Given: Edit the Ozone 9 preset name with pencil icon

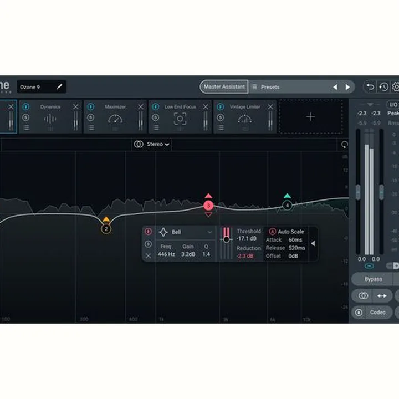Looking at the screenshot, I should (59, 87).
